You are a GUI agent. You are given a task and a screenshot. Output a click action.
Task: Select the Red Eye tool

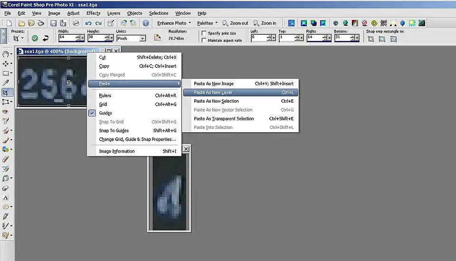coord(6,111)
